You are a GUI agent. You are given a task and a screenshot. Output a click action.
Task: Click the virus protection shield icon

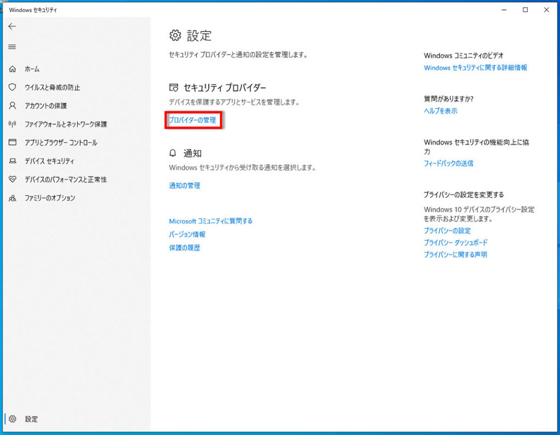tap(13, 87)
